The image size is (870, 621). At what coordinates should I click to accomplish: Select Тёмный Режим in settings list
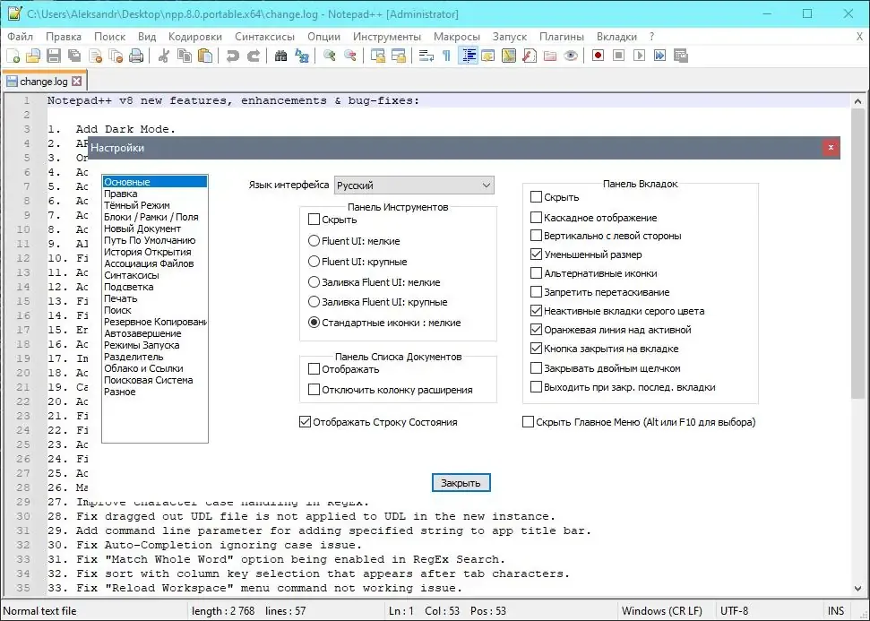tap(136, 205)
